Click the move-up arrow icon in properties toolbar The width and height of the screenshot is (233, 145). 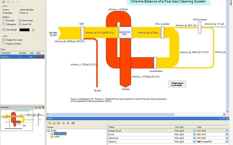(x=13, y=2)
